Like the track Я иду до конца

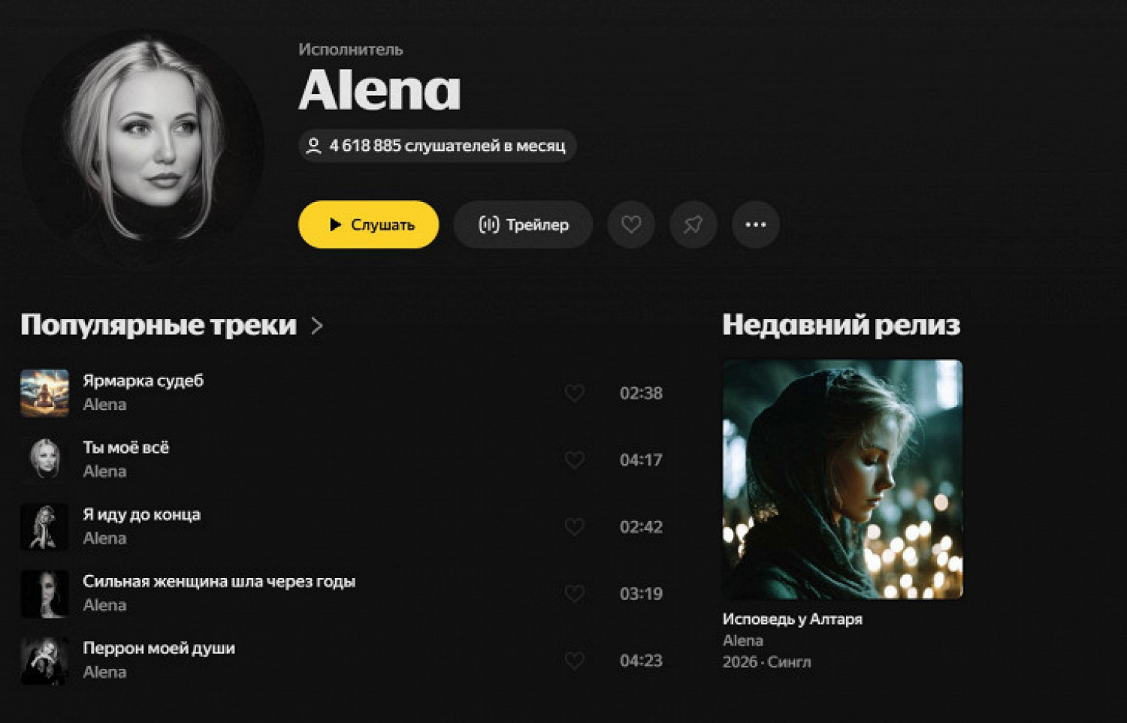(574, 526)
